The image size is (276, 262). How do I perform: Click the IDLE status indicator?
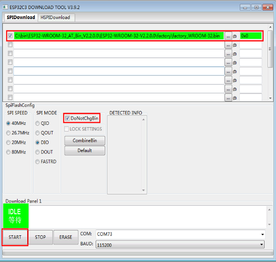[x=16, y=216]
